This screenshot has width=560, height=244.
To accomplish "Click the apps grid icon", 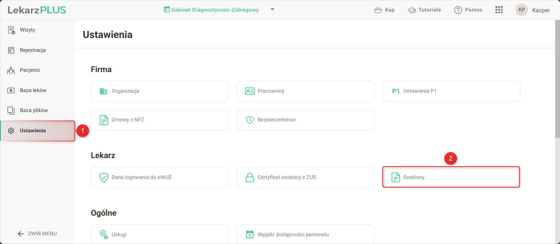I will coord(499,10).
